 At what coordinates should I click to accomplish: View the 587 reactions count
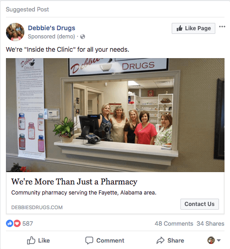28,223
